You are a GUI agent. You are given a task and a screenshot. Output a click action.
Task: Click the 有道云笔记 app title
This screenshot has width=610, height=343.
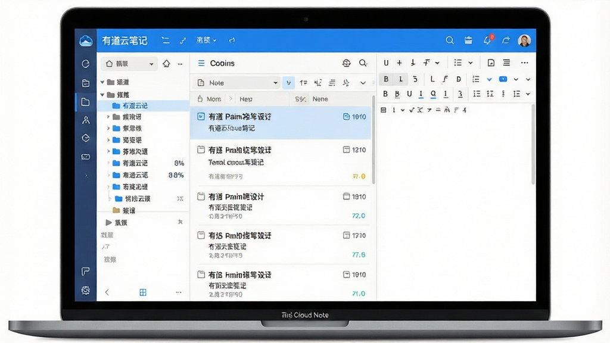tap(125, 40)
